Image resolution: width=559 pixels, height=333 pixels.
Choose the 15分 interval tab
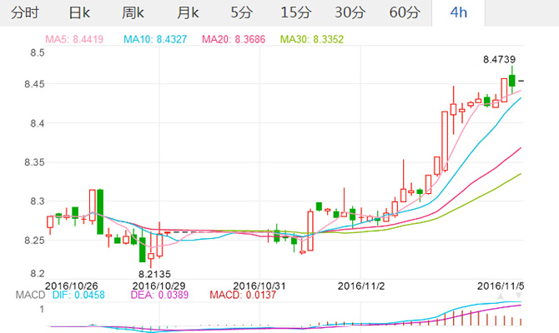click(295, 12)
